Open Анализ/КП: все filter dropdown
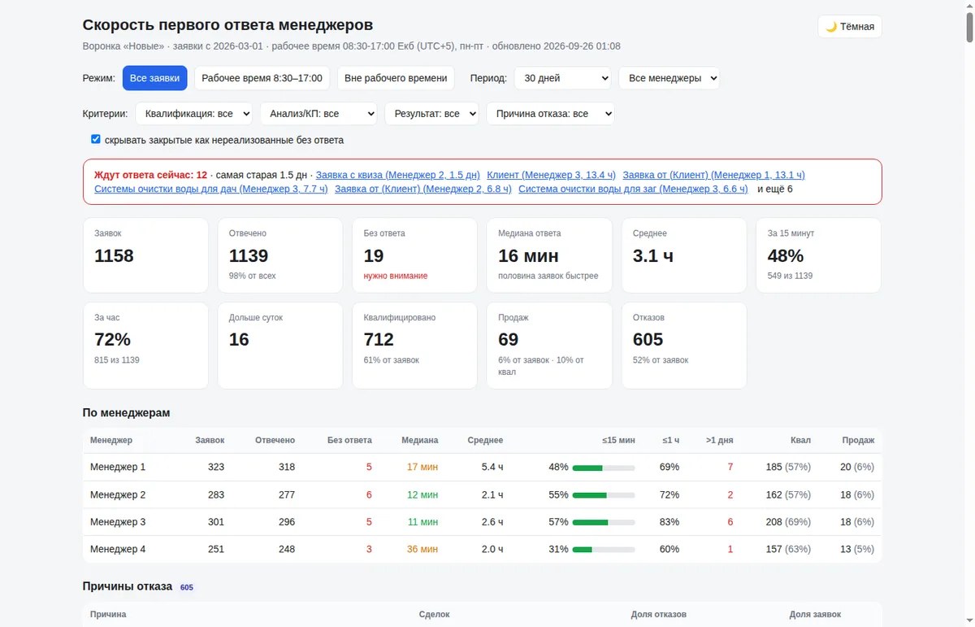The image size is (975, 627). pyautogui.click(x=318, y=114)
